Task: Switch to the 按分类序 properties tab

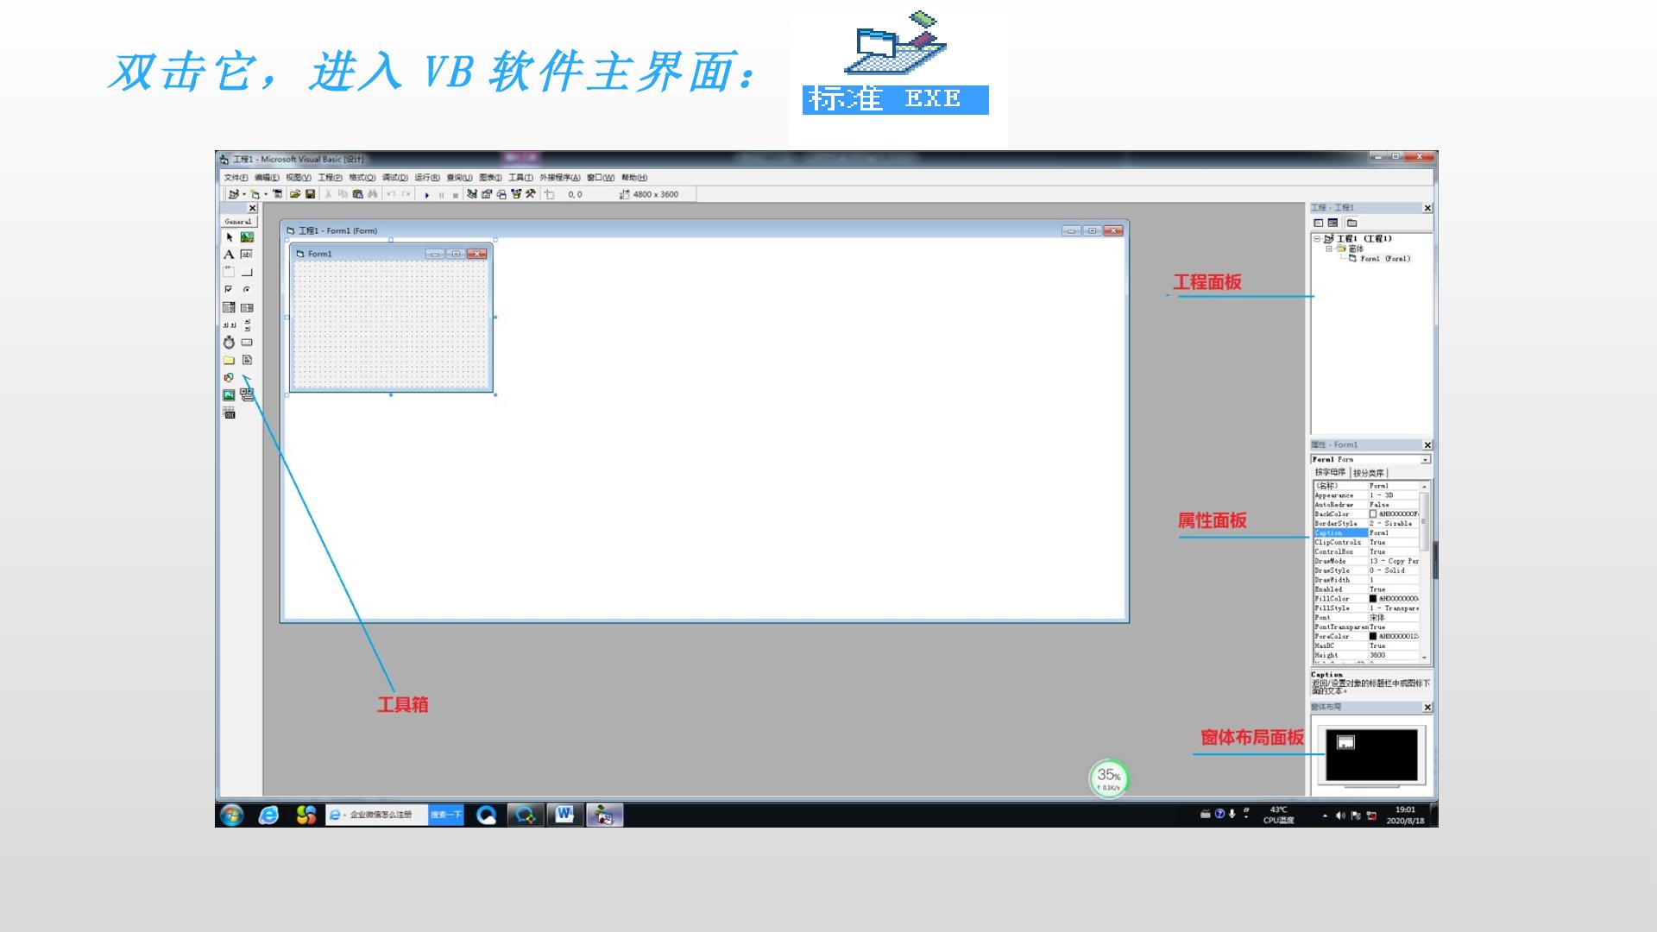Action: point(1369,473)
